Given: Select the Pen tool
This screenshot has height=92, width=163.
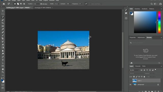Looking at the screenshot, I should (x=3, y=57).
